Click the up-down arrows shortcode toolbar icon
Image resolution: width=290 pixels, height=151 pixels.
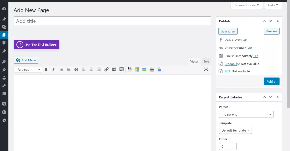click(x=129, y=69)
